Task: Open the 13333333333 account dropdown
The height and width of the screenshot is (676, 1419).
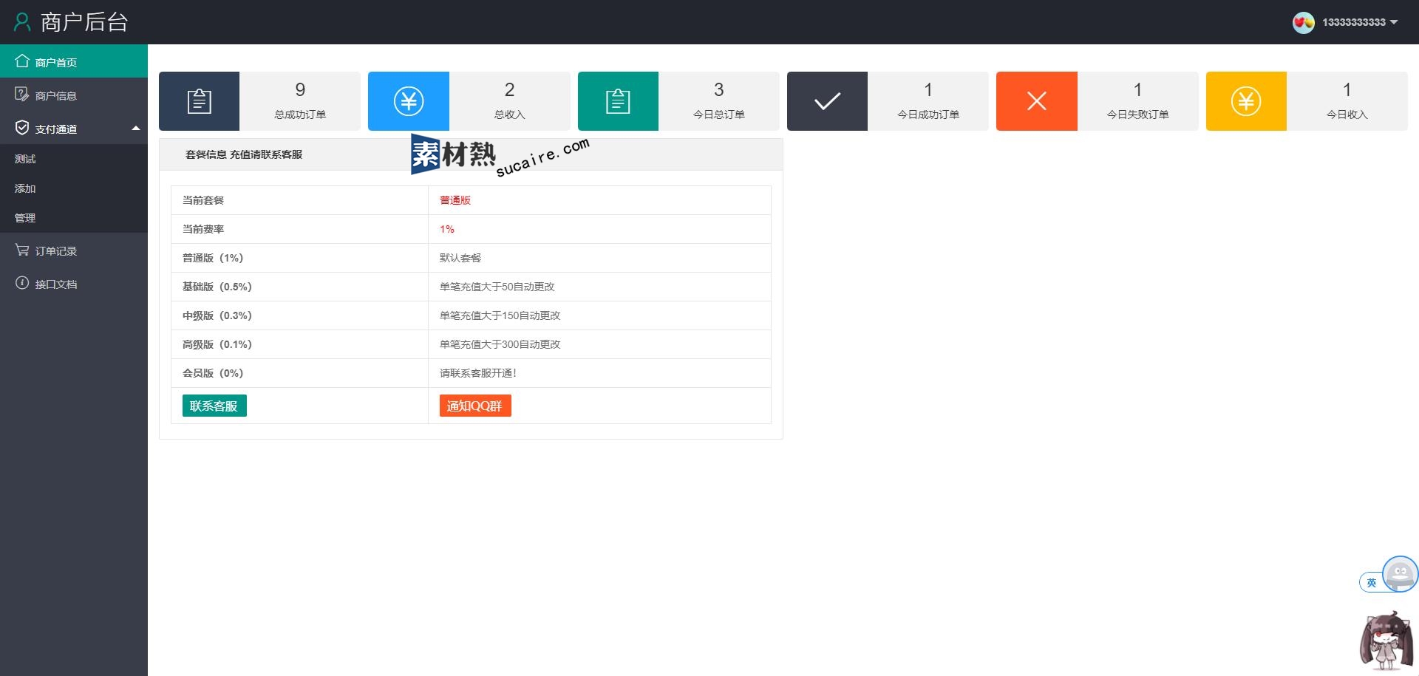Action: point(1360,22)
